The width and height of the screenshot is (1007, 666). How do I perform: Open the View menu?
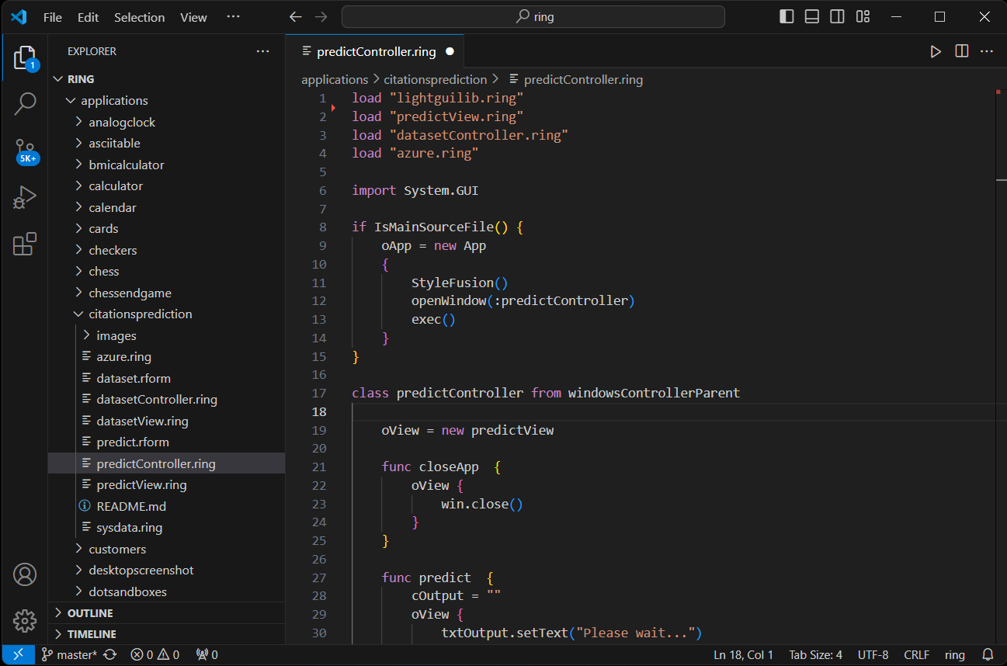tap(193, 16)
